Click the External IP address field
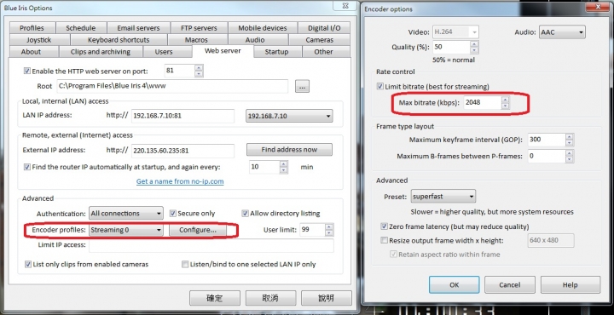 click(182, 151)
